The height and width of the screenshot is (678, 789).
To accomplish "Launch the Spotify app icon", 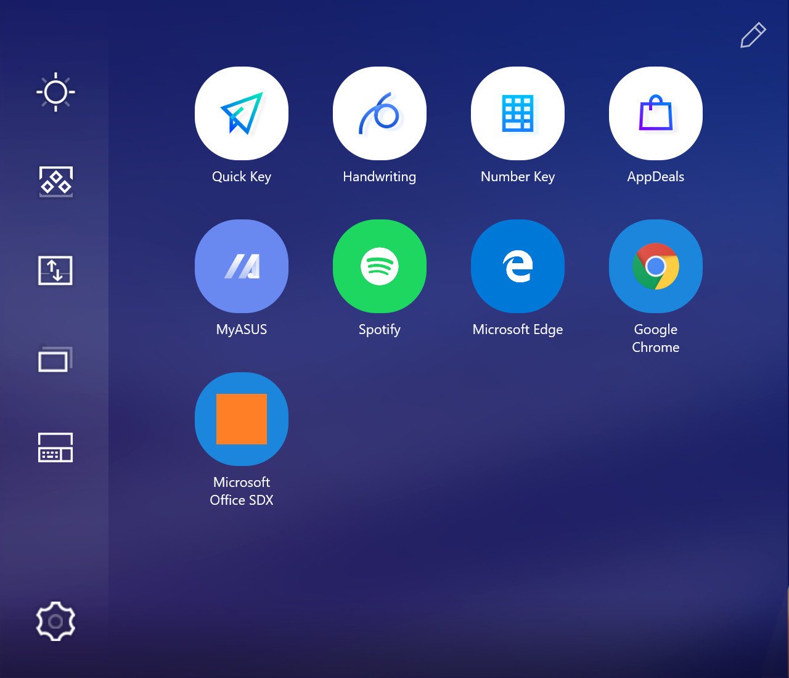I will tap(380, 266).
